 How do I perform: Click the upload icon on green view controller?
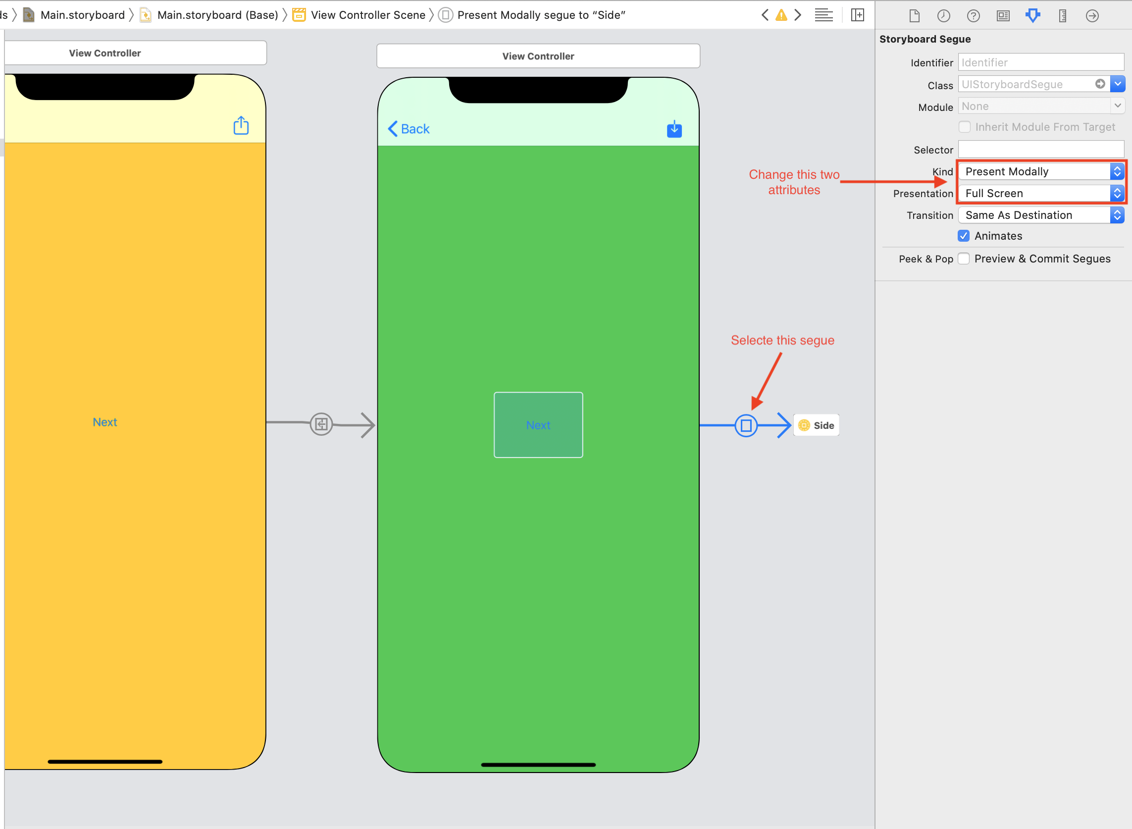click(x=674, y=128)
